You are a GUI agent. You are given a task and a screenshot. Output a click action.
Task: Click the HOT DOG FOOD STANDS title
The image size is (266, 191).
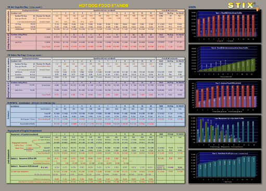click(x=104, y=5)
